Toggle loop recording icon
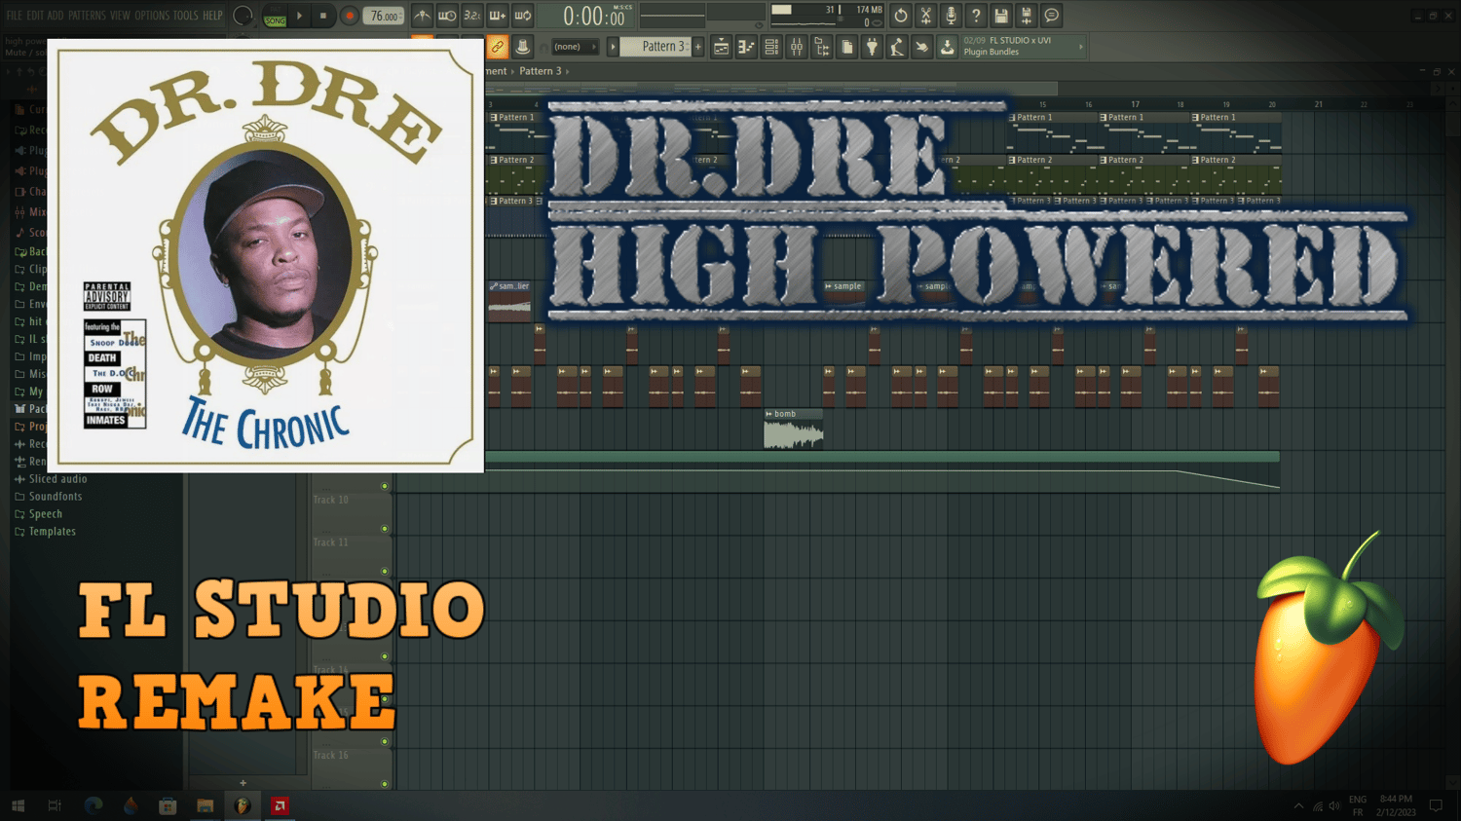 (x=523, y=16)
